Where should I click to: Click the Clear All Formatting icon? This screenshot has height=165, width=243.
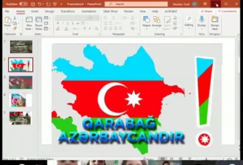click(x=97, y=29)
